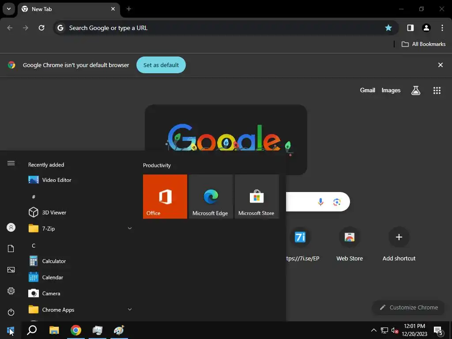
Task: Open Documents icon in Start sidebar
Action: pyautogui.click(x=11, y=249)
